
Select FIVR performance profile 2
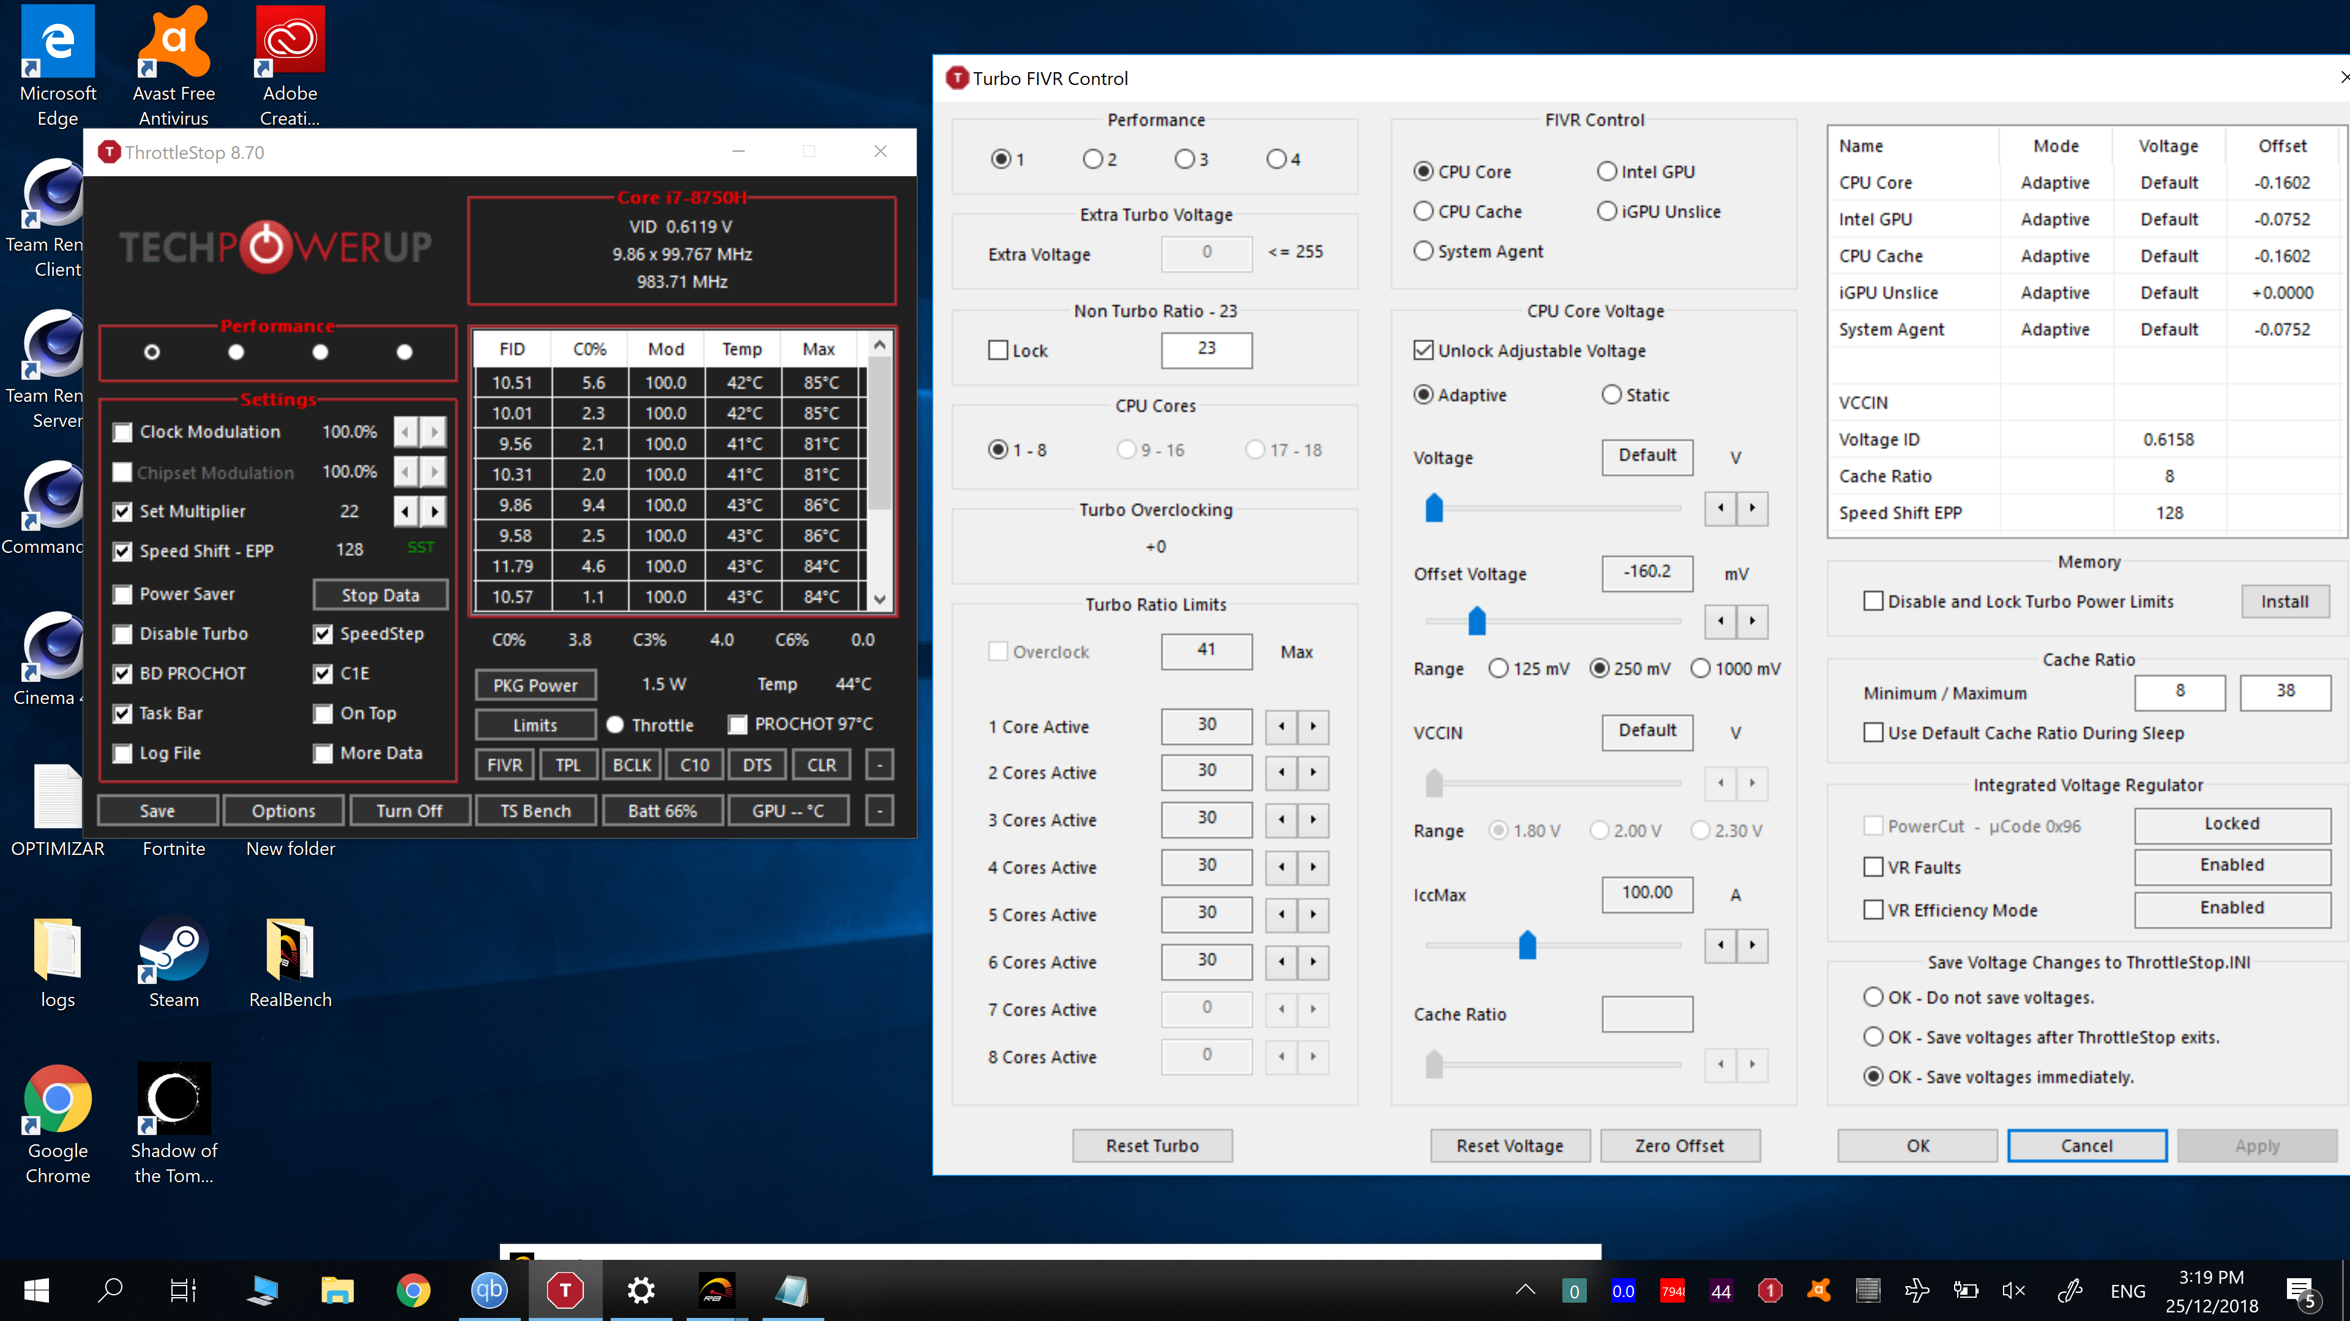[x=1093, y=160]
